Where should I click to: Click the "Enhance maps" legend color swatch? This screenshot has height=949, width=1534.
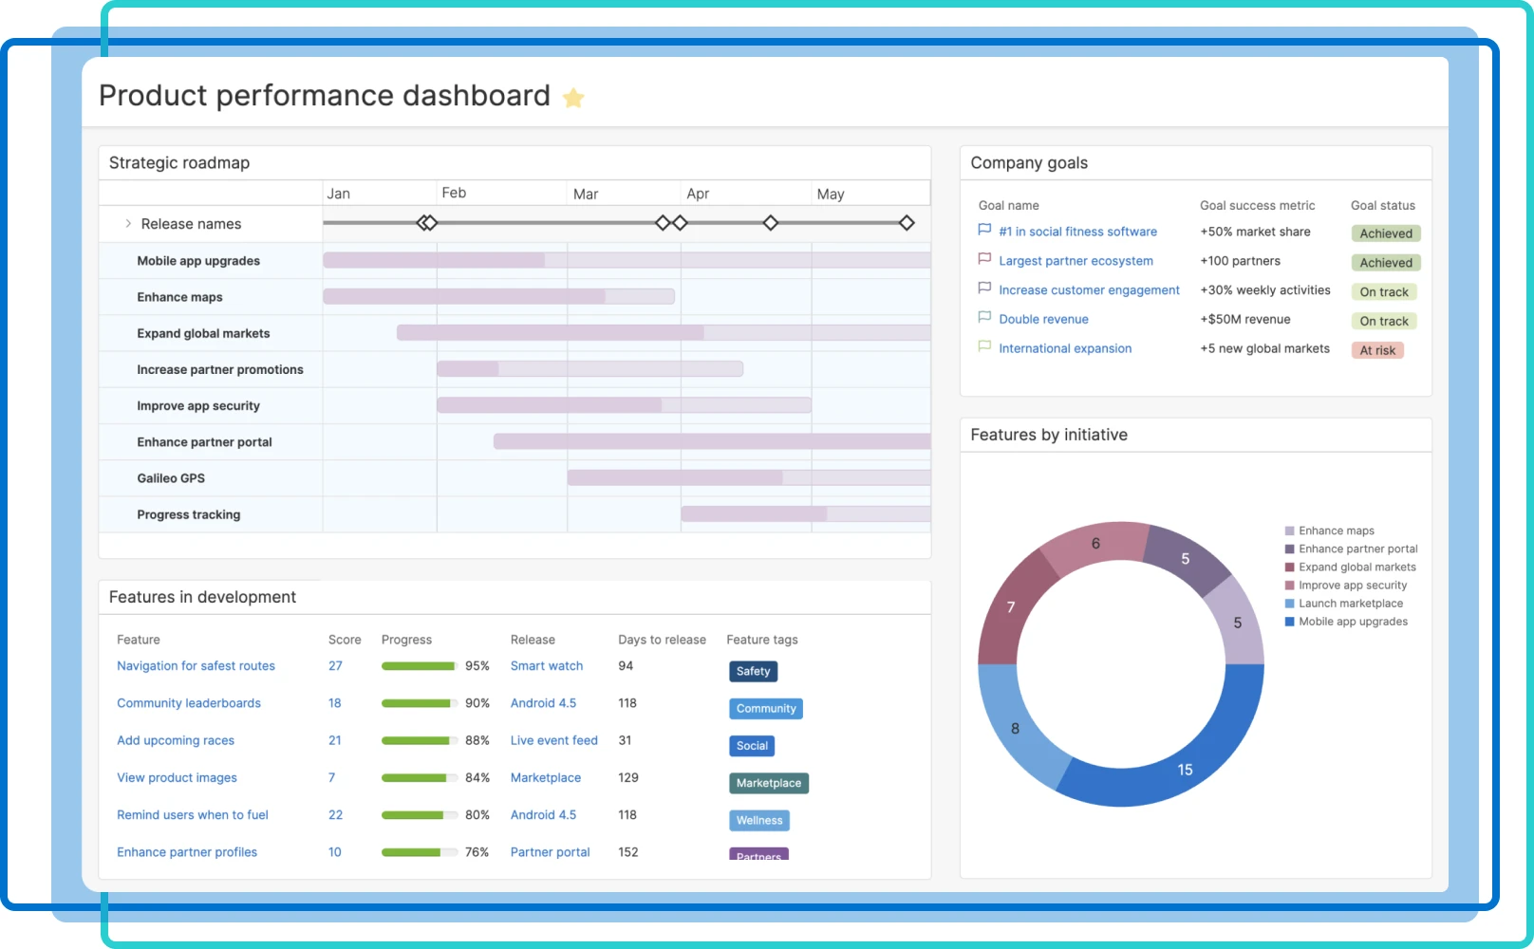(1288, 530)
